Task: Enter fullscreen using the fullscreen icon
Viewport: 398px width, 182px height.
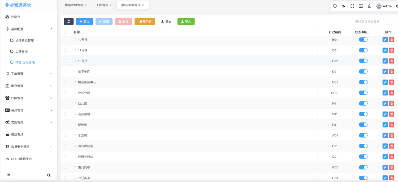Action: pyautogui.click(x=352, y=6)
